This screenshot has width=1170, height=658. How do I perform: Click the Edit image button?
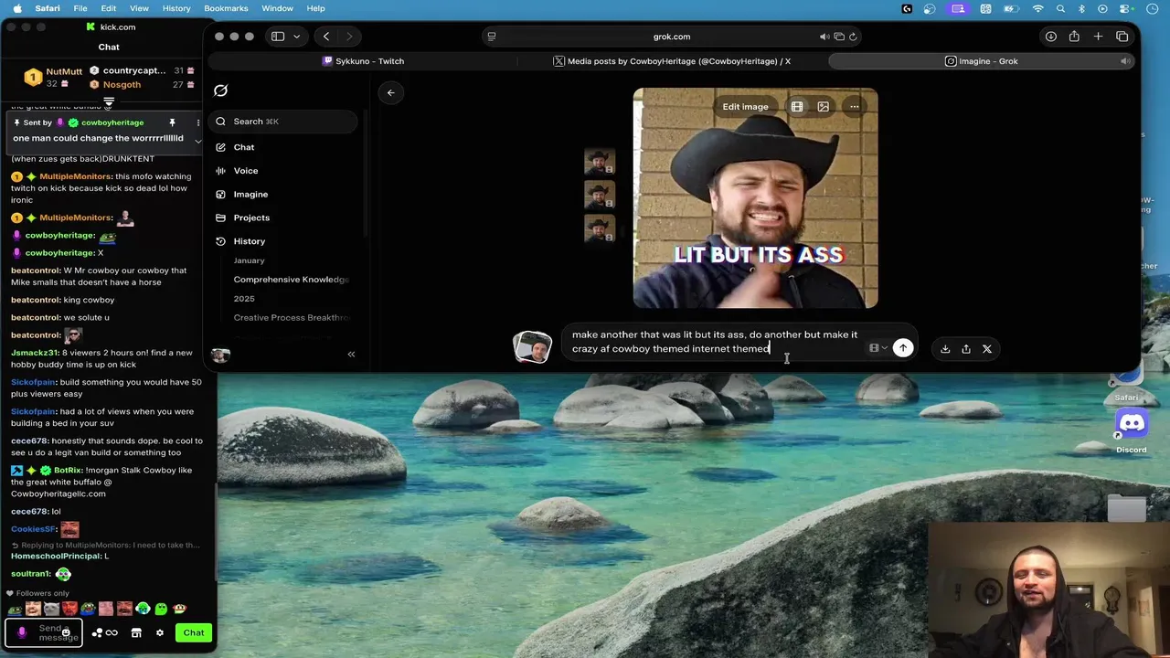(745, 107)
